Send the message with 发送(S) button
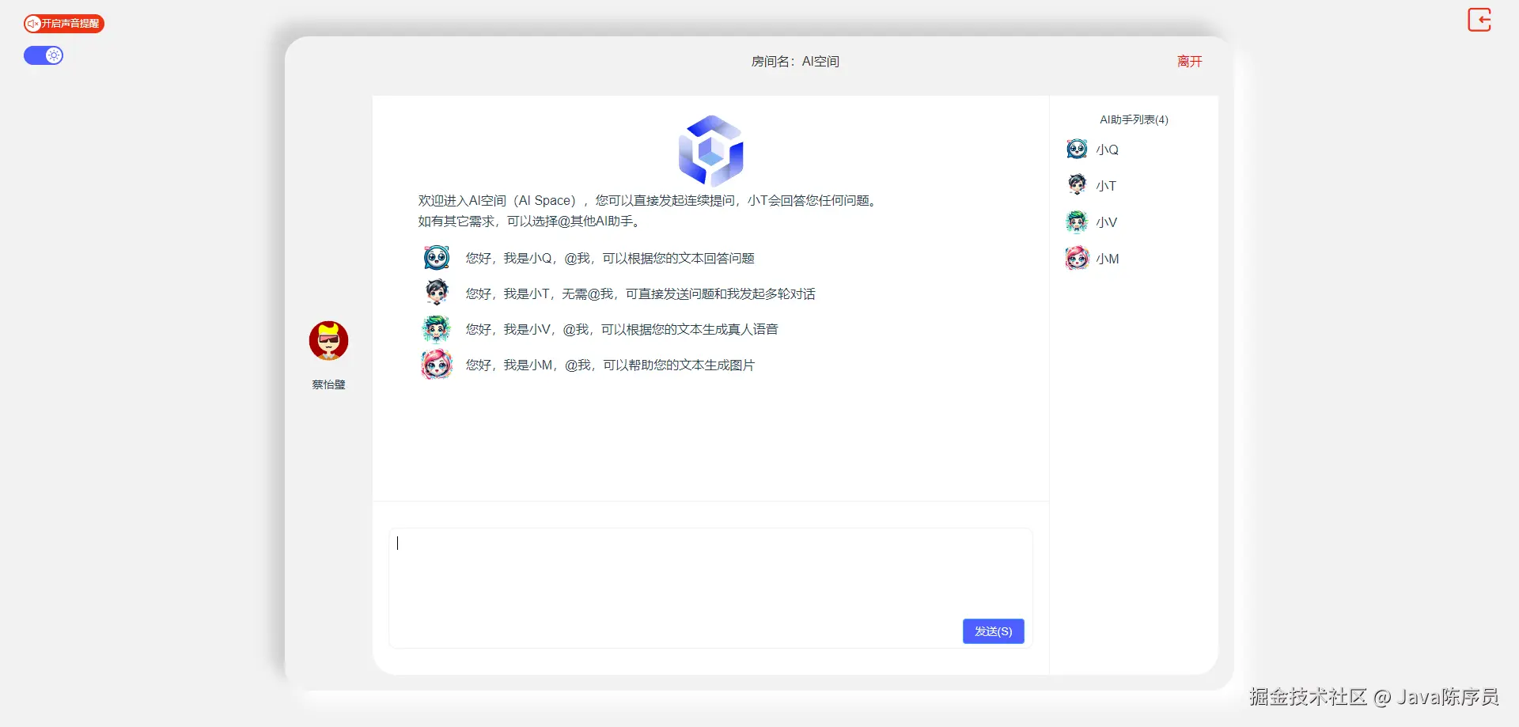Screen dimensions: 1519x727 (993, 631)
